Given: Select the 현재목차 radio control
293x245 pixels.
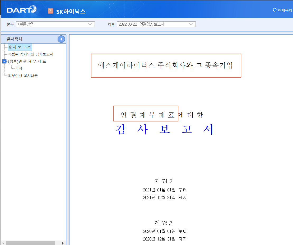Looking at the screenshot, I should 274,9.
